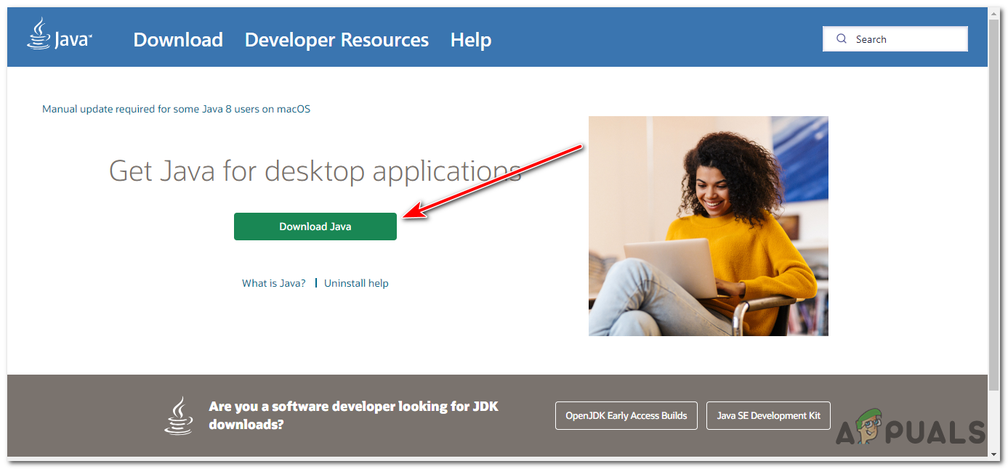1008x469 pixels.
Task: Open Developer Resources menu
Action: click(336, 40)
